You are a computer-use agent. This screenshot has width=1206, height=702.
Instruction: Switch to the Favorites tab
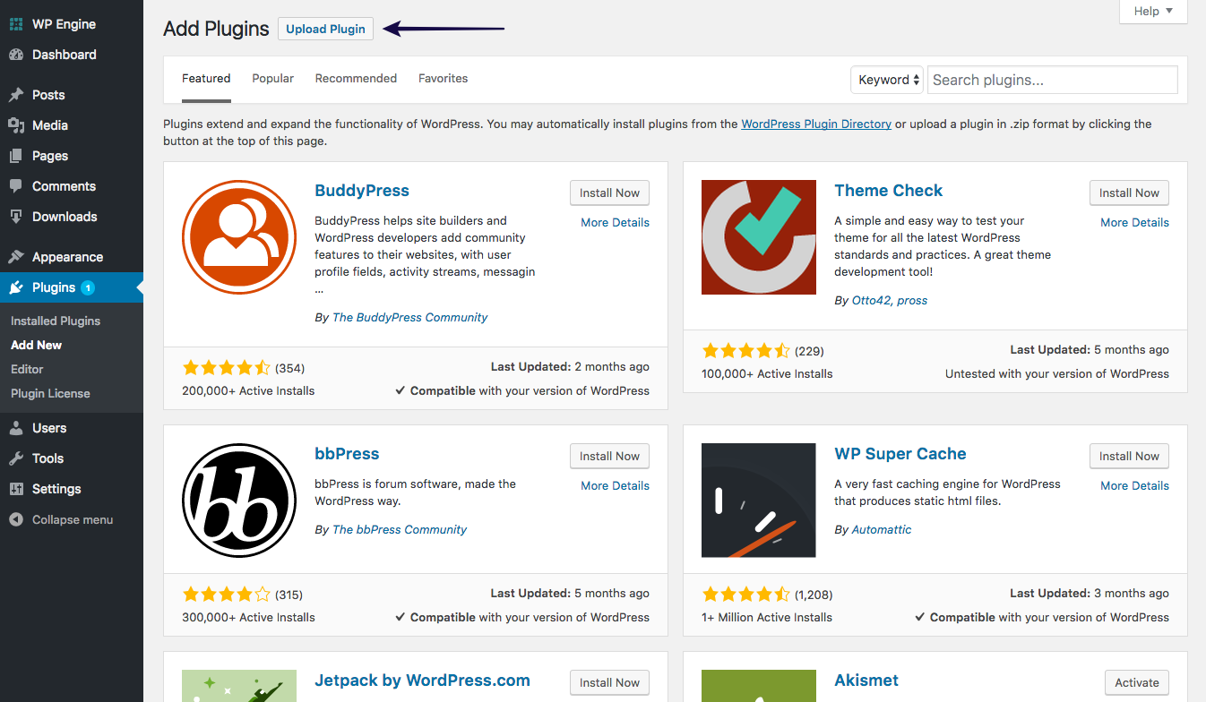[x=444, y=79]
